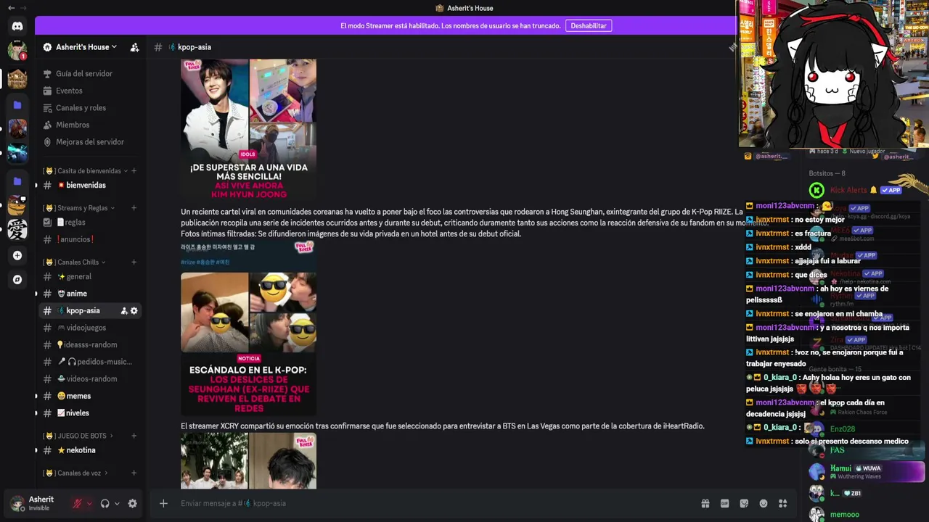Switch to the nekotina channel
The height and width of the screenshot is (522, 929).
point(90,450)
